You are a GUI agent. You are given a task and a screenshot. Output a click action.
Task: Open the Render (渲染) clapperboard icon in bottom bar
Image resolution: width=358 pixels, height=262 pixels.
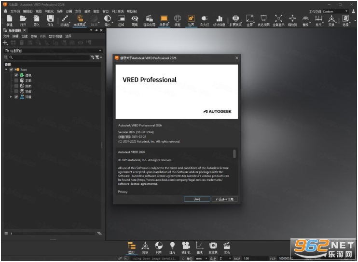click(x=226, y=246)
